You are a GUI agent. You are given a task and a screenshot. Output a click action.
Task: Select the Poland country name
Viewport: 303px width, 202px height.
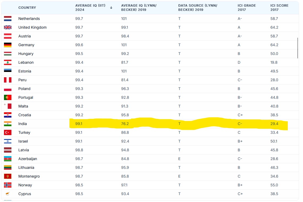[24, 89]
